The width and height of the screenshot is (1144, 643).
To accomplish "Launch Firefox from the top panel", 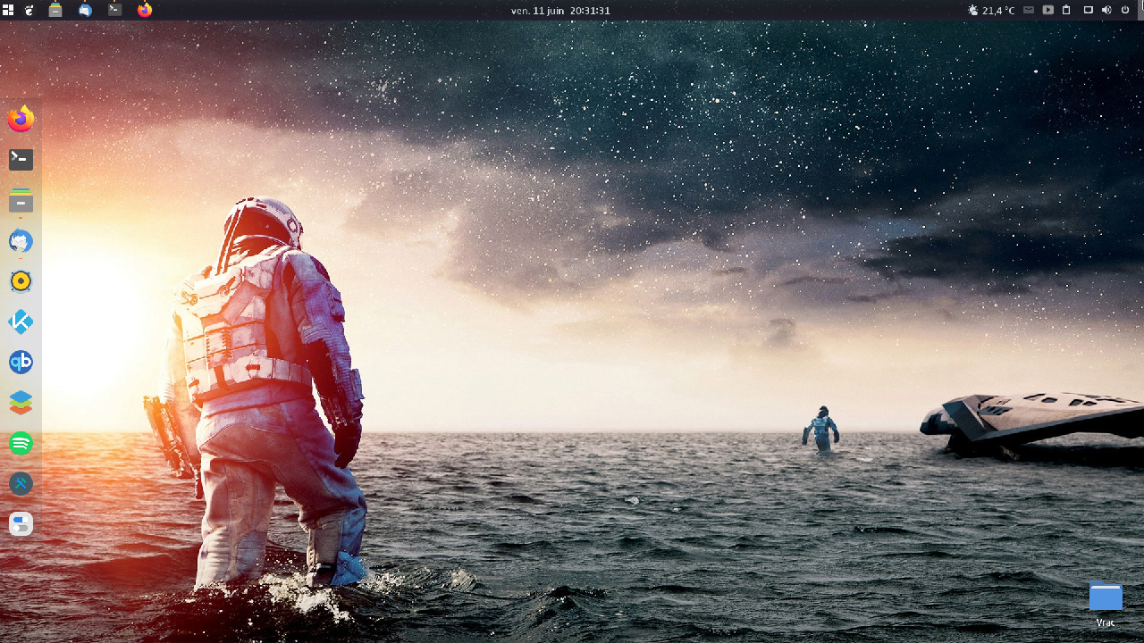I will click(x=145, y=10).
